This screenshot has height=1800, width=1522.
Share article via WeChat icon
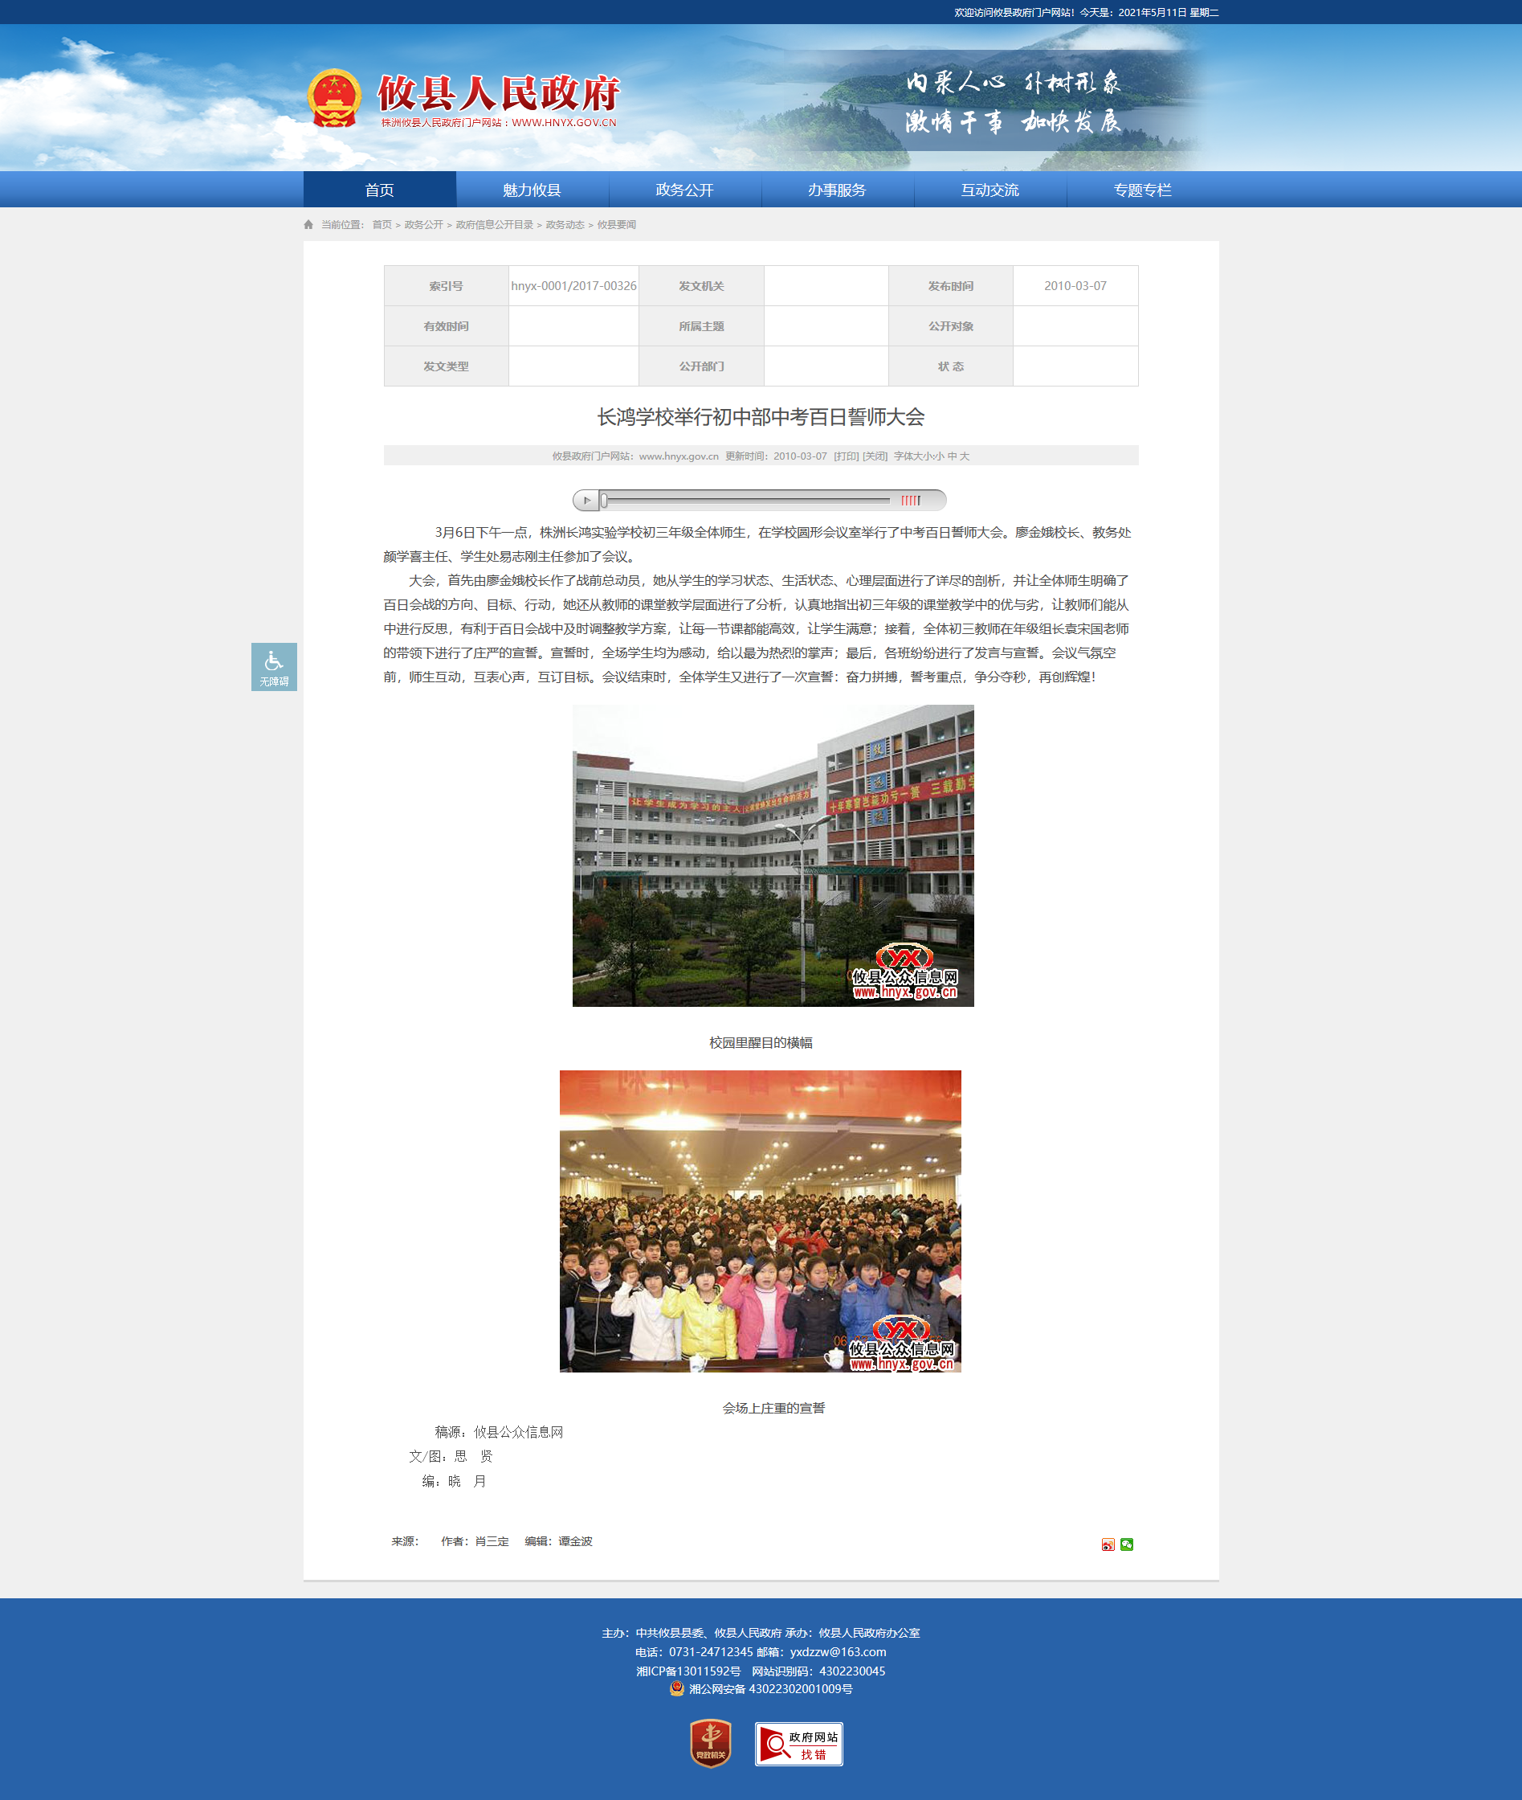pos(1127,1544)
